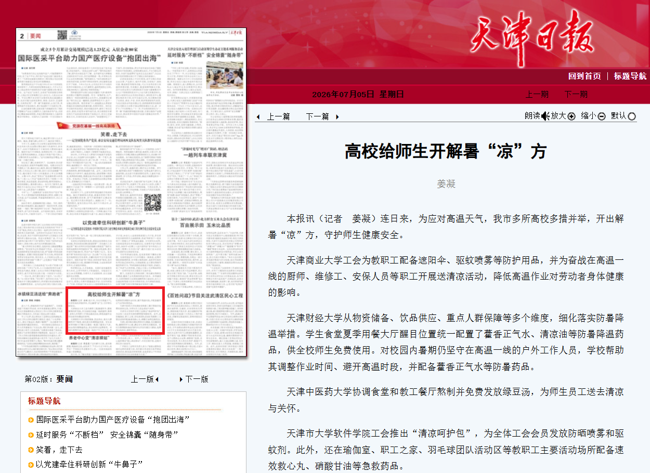Go to previous page 上一版
This screenshot has width=650, height=473.
pos(142,379)
